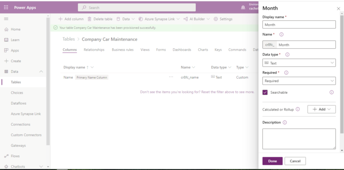Open the Required dropdown
This screenshot has height=170, width=344.
(x=299, y=81)
